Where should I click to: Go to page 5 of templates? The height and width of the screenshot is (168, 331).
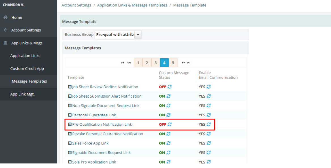173,63
